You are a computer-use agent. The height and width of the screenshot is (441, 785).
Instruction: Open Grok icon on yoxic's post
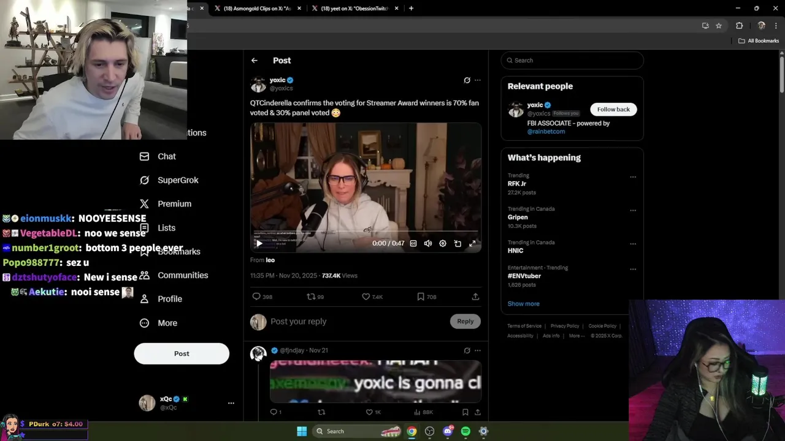pos(467,80)
